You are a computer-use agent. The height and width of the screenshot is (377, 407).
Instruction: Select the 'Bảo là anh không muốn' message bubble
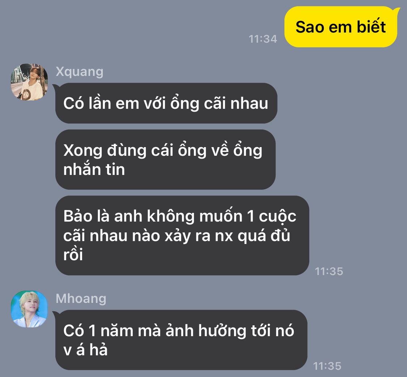pyautogui.click(x=182, y=235)
